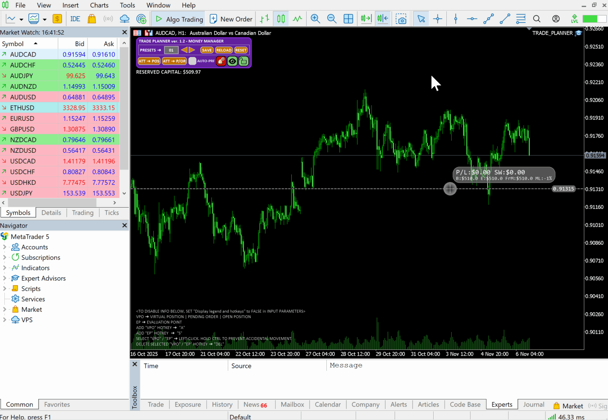Toggle the red alert bell in Trade Planner
The height and width of the screenshot is (420, 608).
point(221,61)
